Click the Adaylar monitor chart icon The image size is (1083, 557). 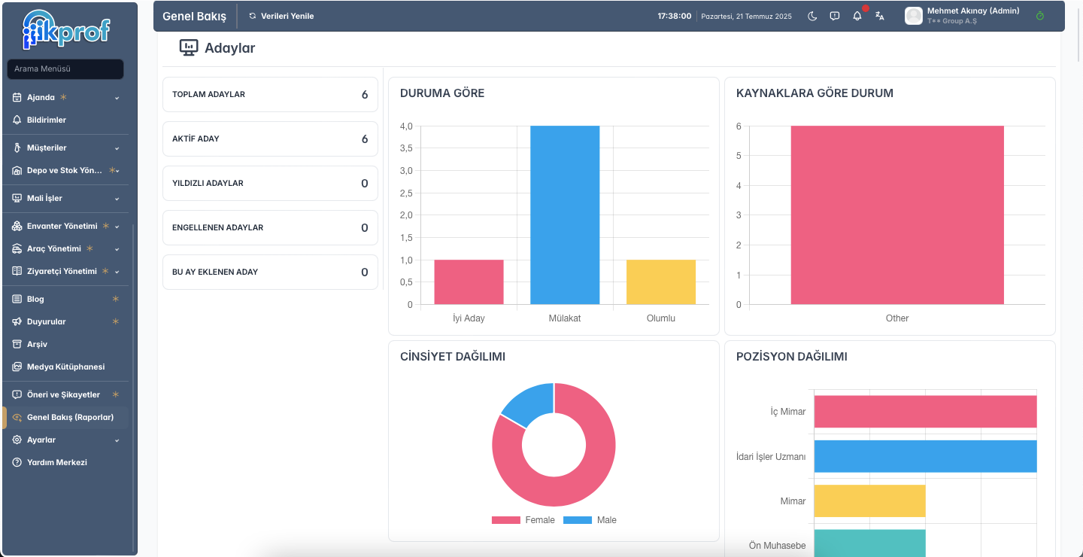pos(188,48)
